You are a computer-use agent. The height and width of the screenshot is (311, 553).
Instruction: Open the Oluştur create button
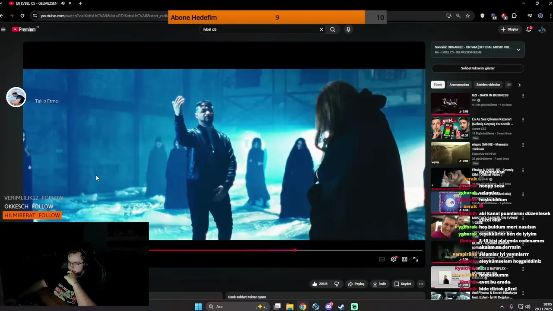click(x=510, y=29)
